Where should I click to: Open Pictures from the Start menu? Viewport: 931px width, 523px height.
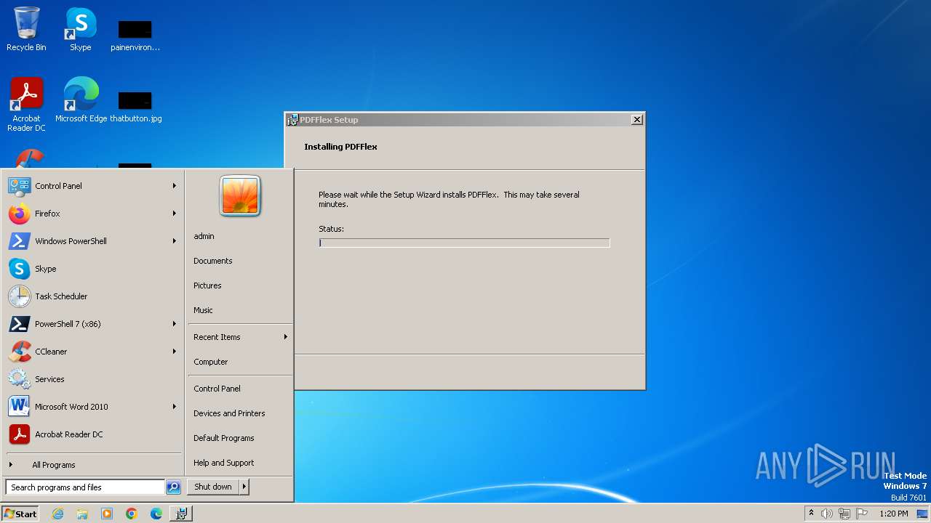tap(240, 285)
